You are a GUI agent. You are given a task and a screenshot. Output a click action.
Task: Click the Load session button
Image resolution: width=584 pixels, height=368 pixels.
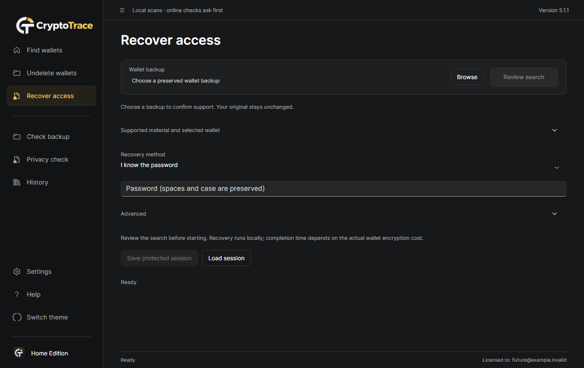(226, 258)
